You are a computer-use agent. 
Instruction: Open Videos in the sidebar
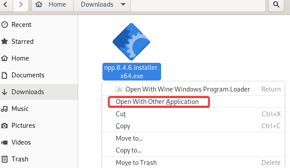[39, 142]
